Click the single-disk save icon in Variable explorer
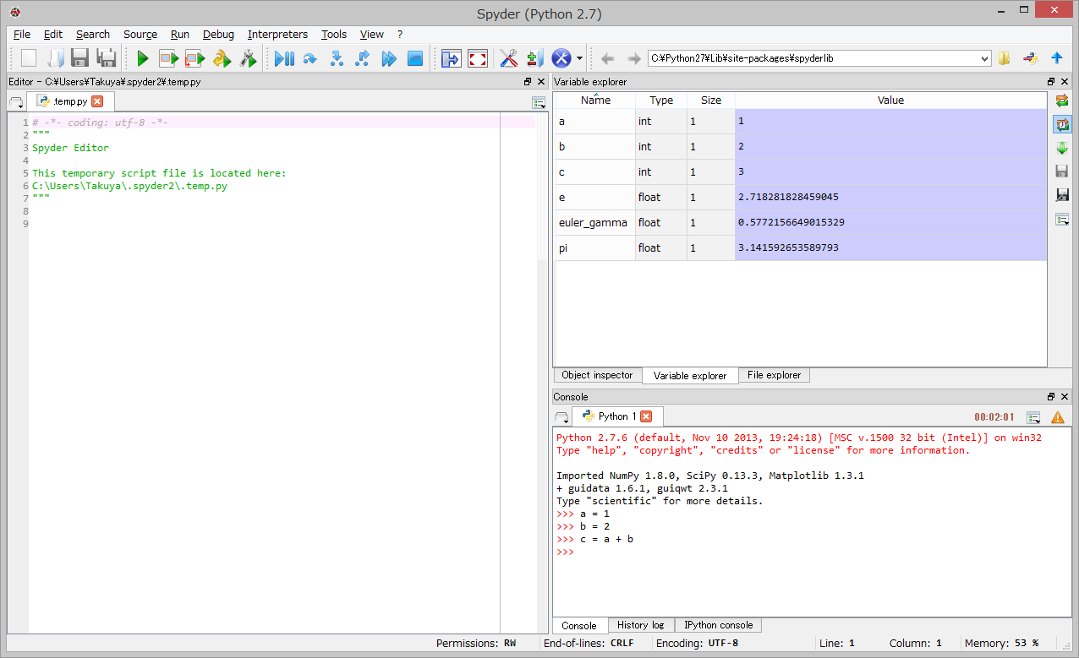This screenshot has width=1079, height=658. (x=1062, y=171)
